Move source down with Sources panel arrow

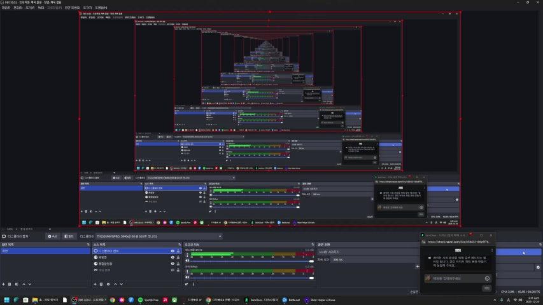(x=121, y=284)
